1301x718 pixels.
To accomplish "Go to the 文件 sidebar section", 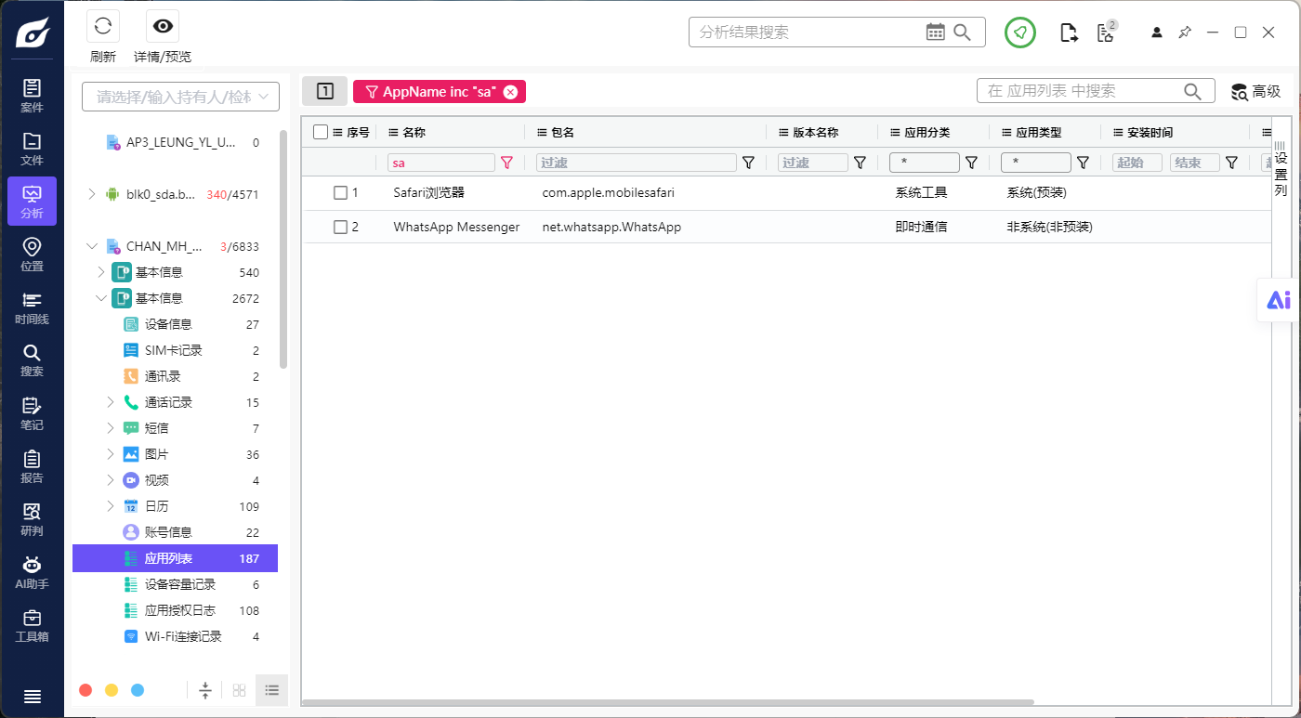I will point(32,149).
